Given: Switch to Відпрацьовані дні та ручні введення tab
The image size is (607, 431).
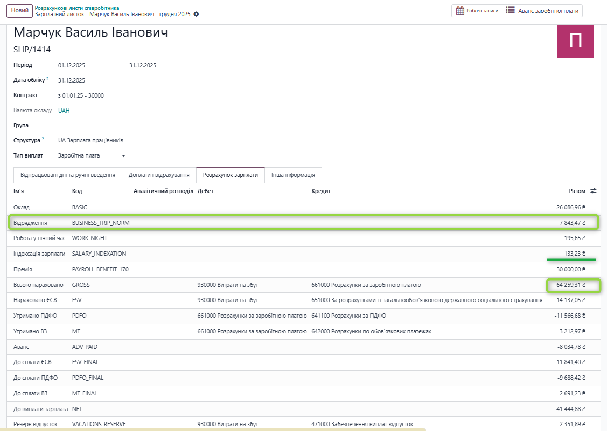Looking at the screenshot, I should 67,175.
